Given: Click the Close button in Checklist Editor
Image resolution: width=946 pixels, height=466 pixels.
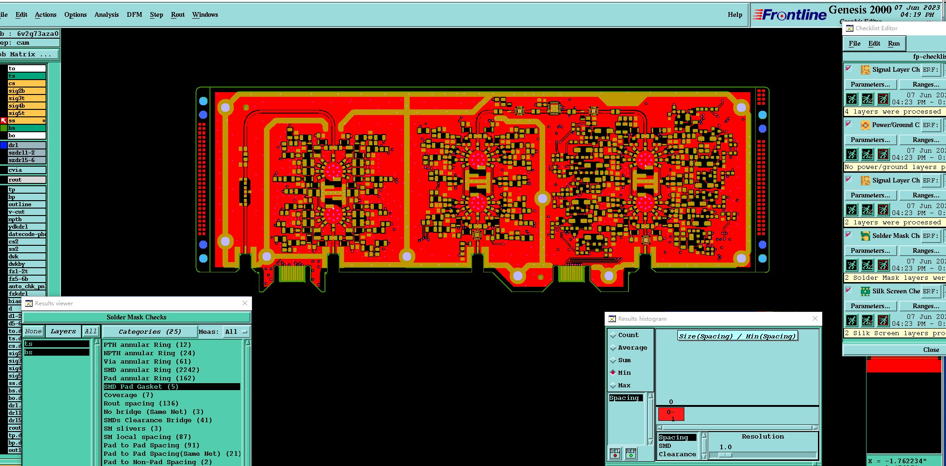Looking at the screenshot, I should pos(931,350).
